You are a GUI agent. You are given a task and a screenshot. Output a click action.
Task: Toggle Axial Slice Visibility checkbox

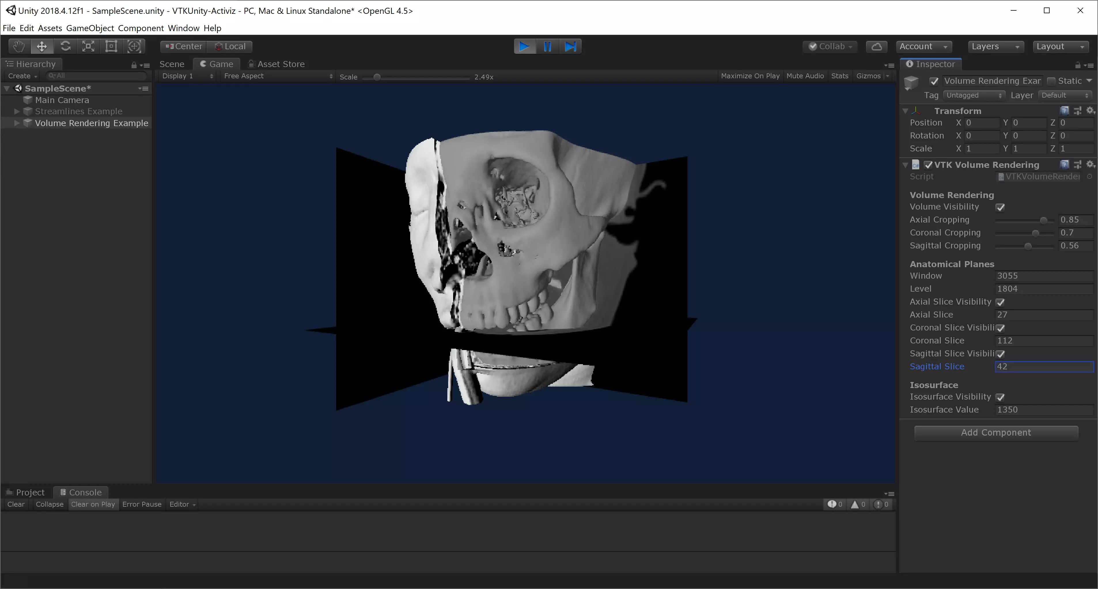(1000, 302)
